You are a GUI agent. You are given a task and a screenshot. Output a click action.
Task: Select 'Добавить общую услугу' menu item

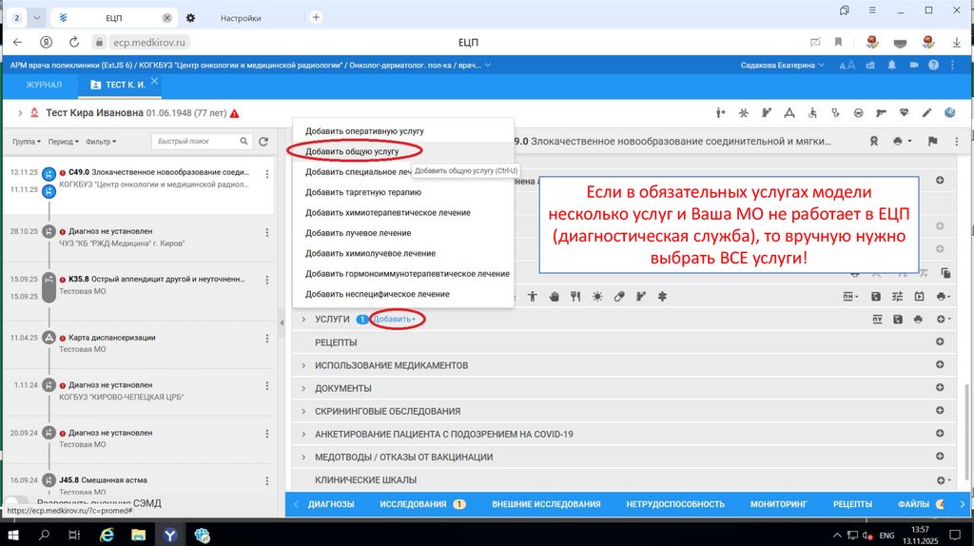(x=351, y=151)
